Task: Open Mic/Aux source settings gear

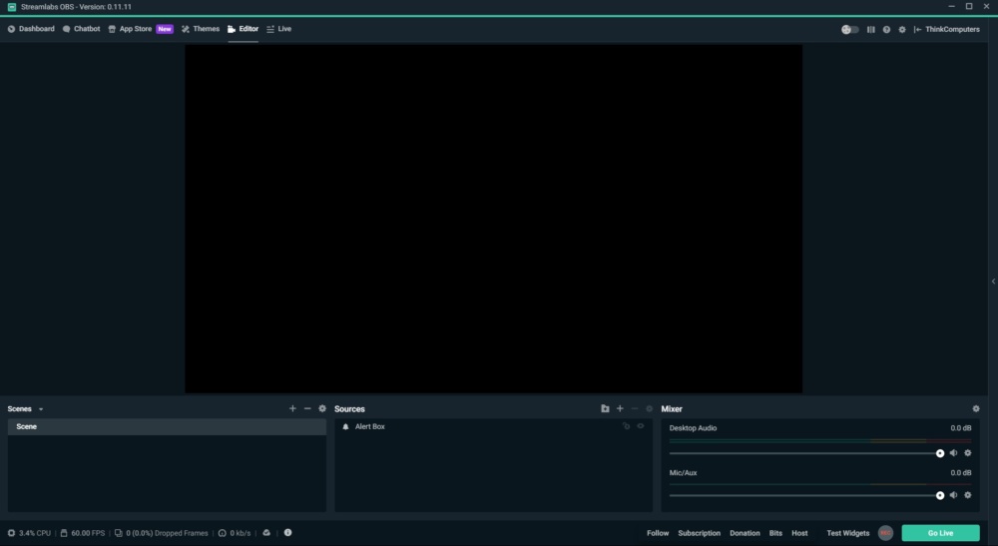Action: coord(968,495)
